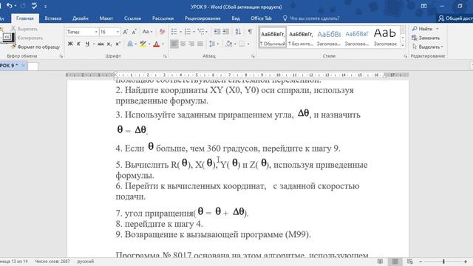Apply the Заголовок title style
This screenshot has width=473, height=266.
pyautogui.click(x=385, y=38)
